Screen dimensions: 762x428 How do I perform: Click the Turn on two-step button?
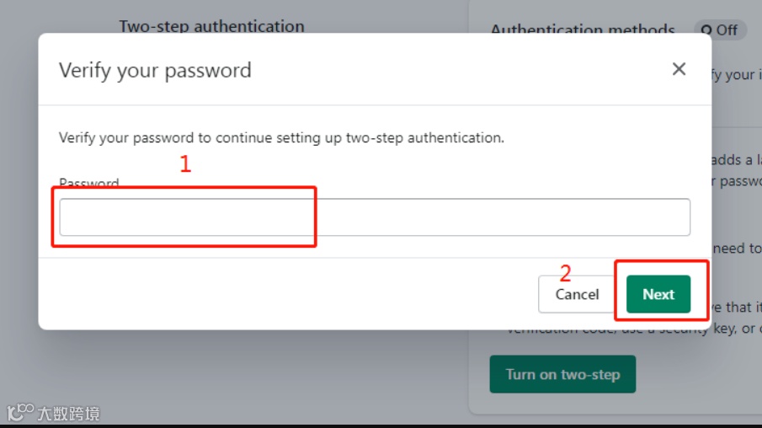point(562,374)
